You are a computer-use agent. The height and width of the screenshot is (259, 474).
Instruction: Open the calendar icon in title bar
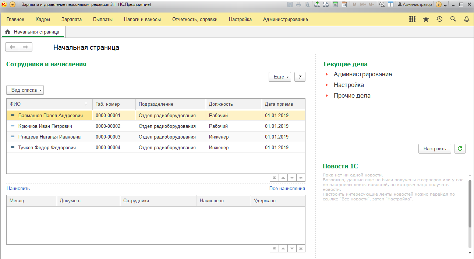pyautogui.click(x=344, y=4)
